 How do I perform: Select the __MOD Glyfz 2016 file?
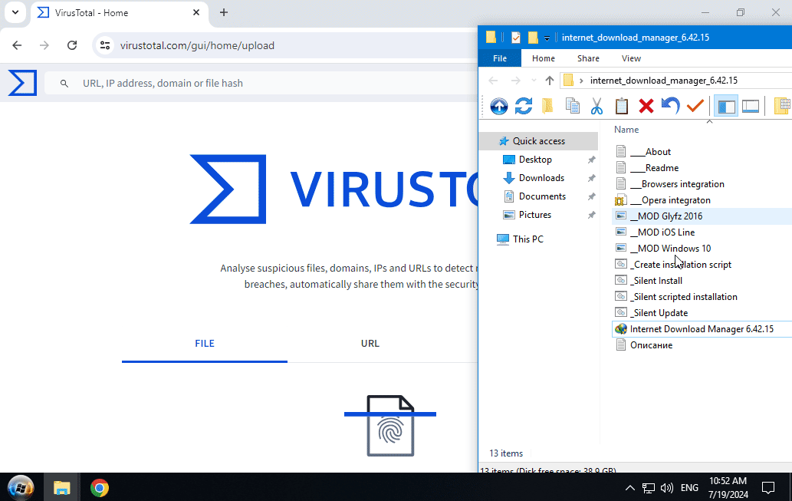tap(665, 216)
